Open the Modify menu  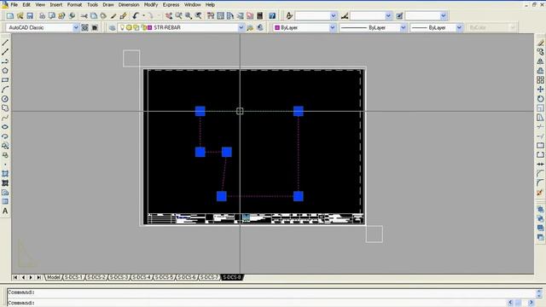[151, 4]
